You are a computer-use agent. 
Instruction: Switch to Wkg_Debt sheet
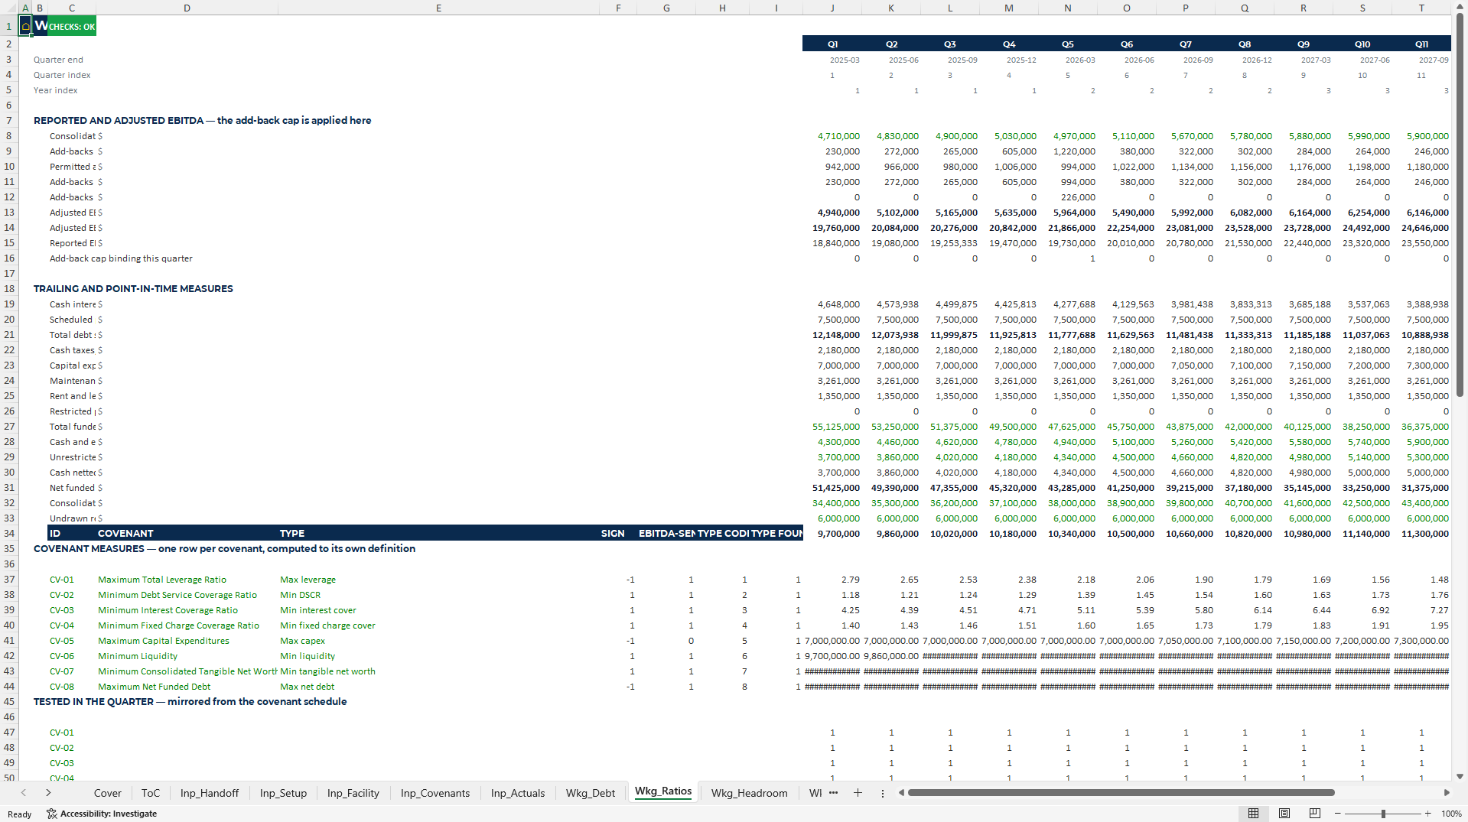(591, 793)
